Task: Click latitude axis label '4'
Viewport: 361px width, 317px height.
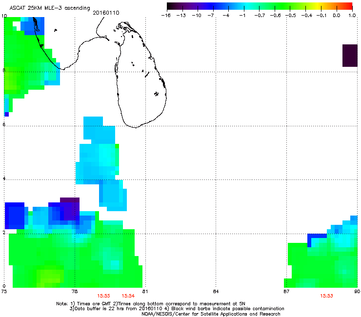Action: [4, 178]
